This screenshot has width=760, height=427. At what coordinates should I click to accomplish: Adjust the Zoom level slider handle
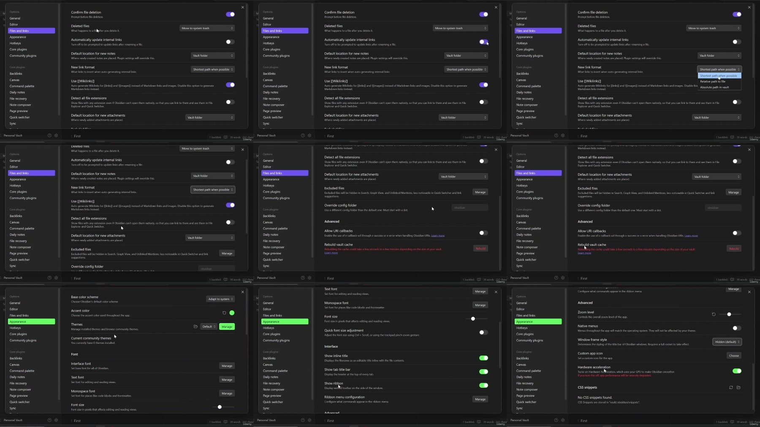coord(729,314)
